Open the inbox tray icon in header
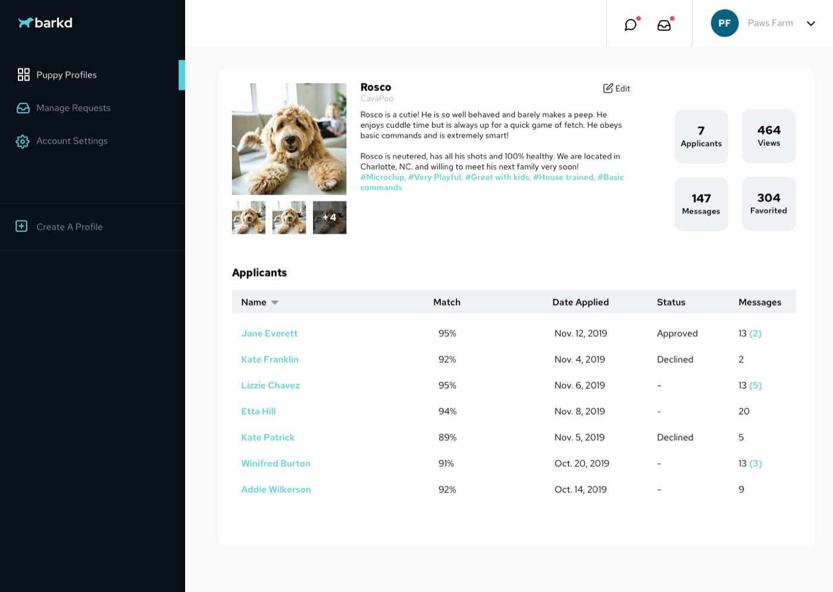 (664, 25)
